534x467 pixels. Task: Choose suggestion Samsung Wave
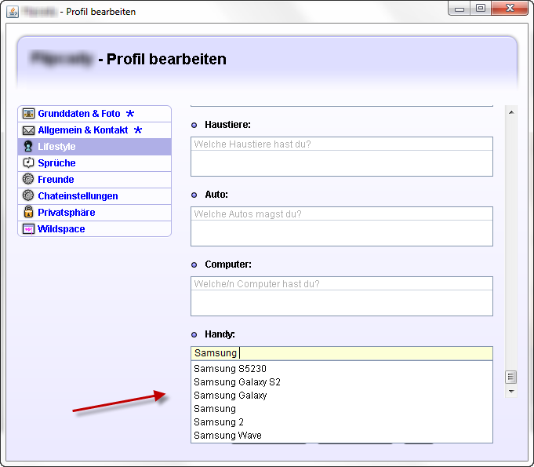[342, 436]
